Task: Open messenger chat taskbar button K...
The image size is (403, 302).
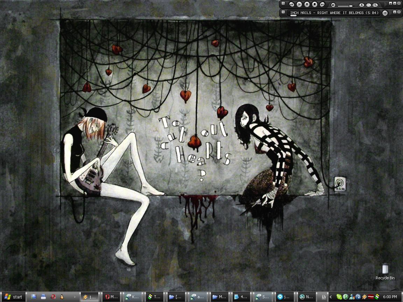Action: click(x=134, y=297)
